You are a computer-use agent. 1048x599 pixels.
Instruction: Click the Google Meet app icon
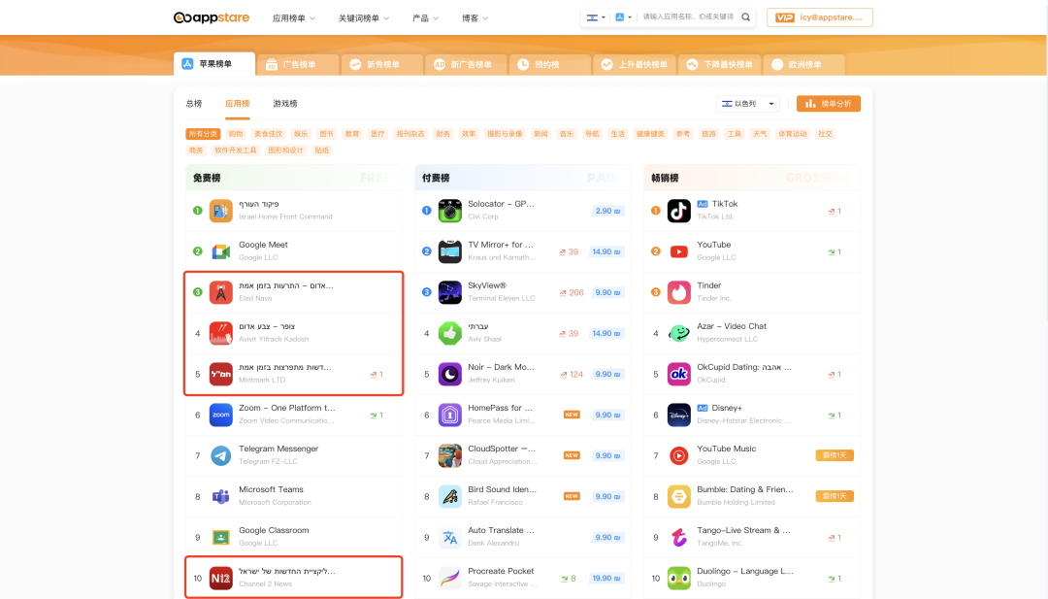click(x=220, y=250)
